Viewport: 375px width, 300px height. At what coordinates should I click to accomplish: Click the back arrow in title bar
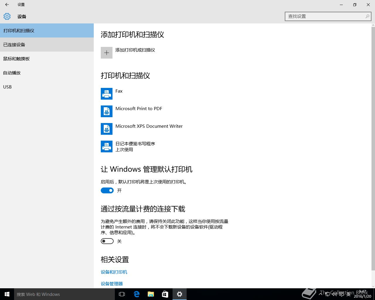point(7,5)
